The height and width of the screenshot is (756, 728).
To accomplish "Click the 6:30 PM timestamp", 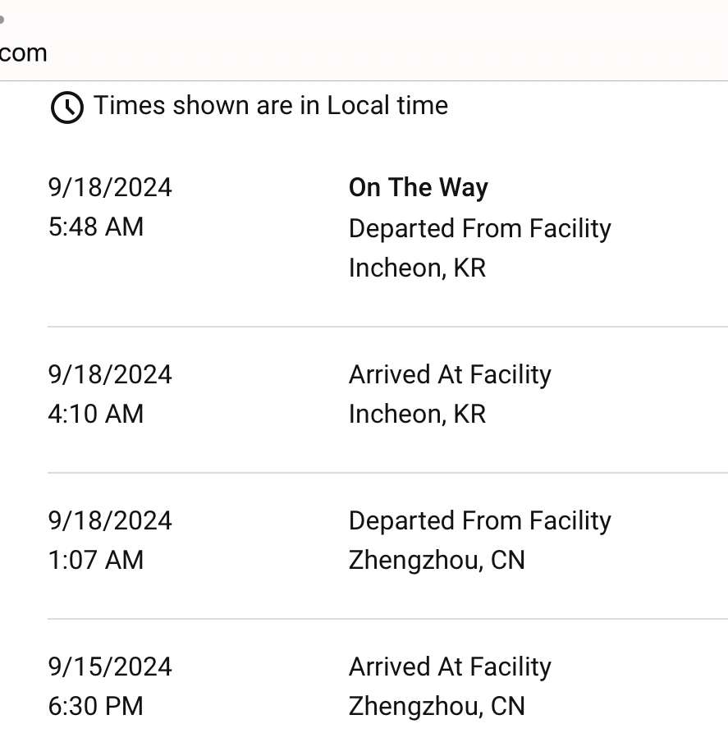I will pos(96,707).
